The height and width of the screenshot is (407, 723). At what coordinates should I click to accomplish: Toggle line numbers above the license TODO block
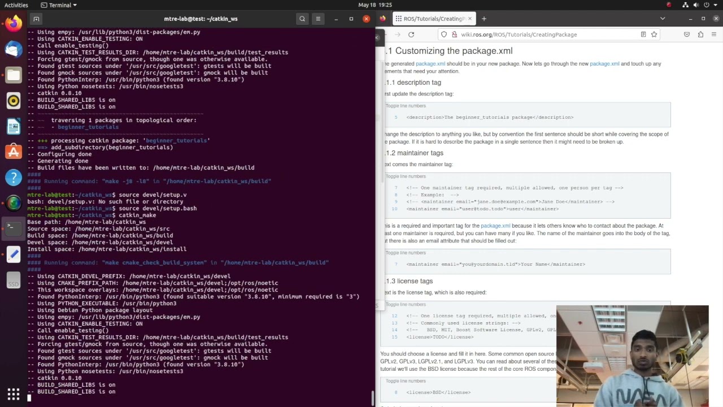click(406, 305)
